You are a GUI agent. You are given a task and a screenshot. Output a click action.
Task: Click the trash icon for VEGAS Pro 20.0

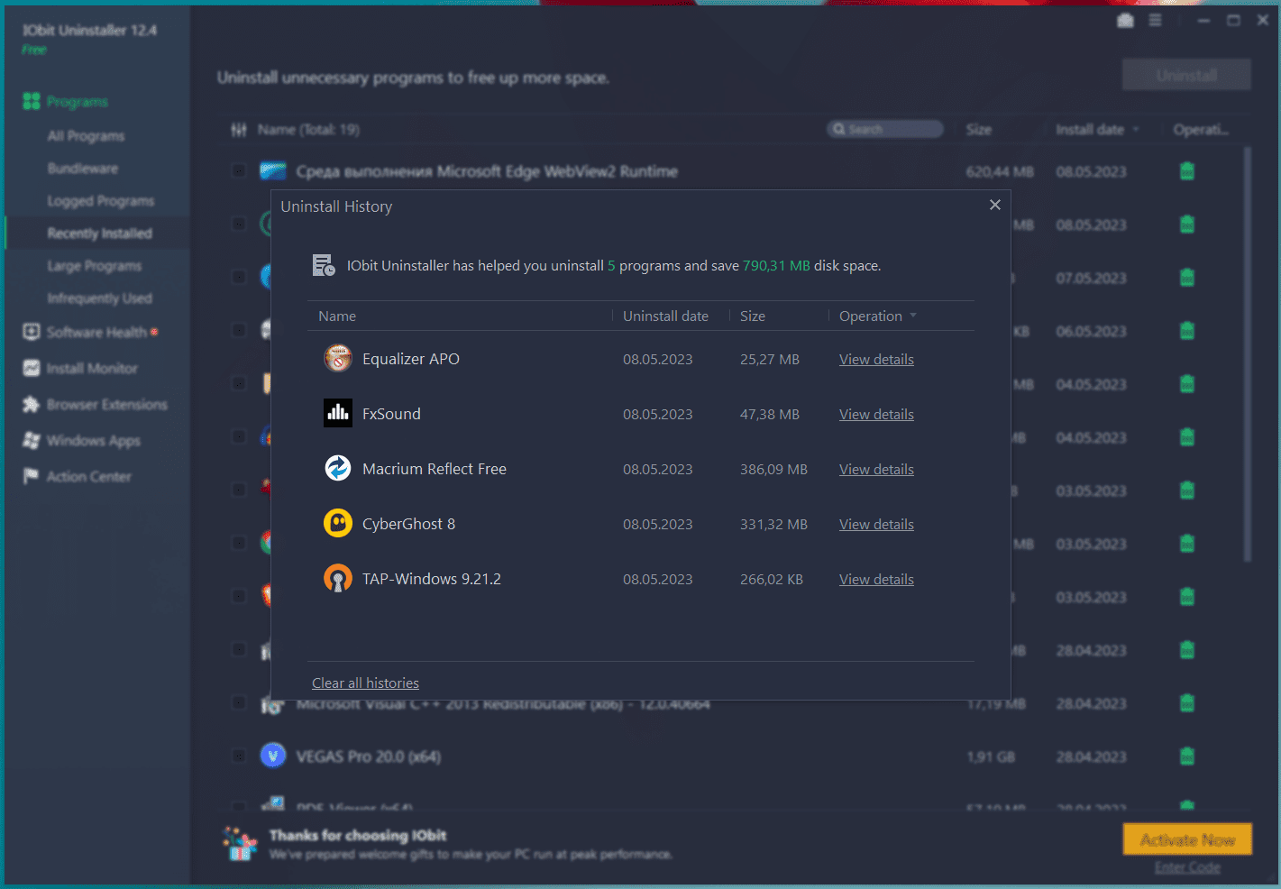(1187, 756)
